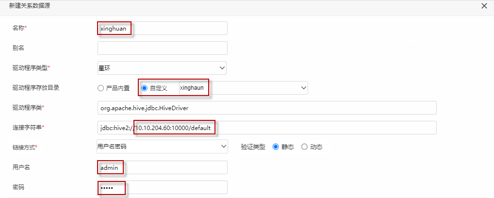Focus the 密码 password field

coord(163,187)
